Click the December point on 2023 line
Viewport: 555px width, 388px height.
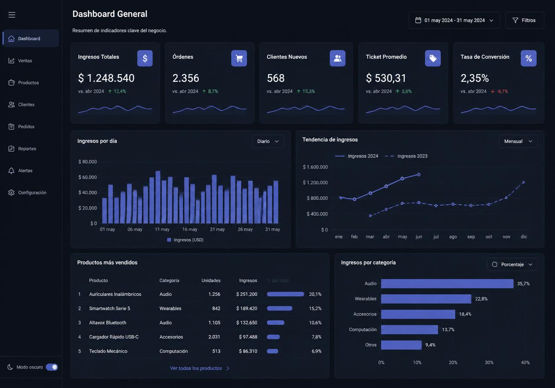pyautogui.click(x=523, y=182)
